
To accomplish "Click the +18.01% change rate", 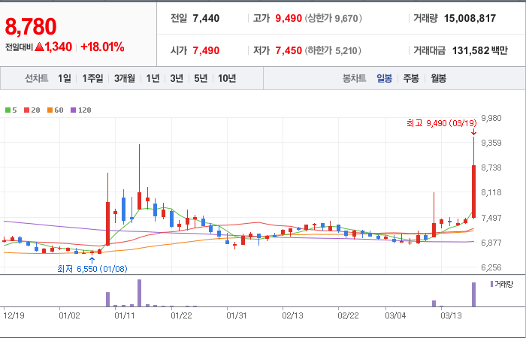I will (x=102, y=47).
